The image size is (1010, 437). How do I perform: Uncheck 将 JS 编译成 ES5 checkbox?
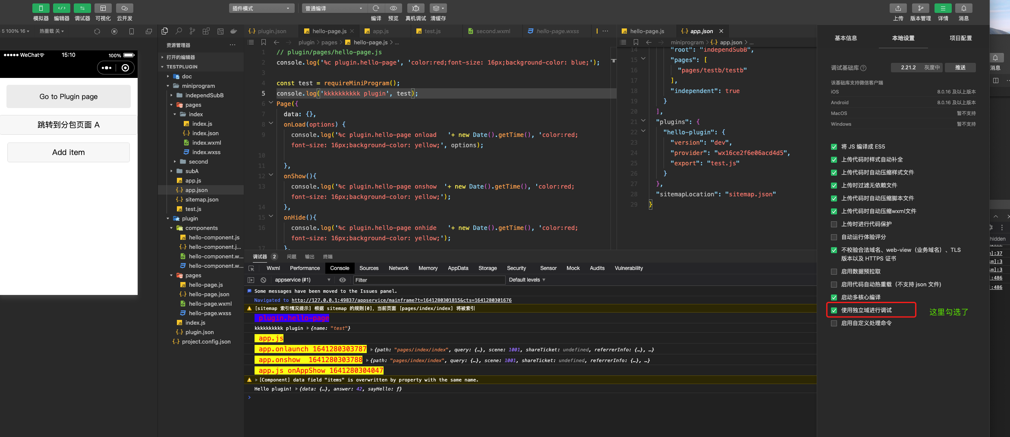click(x=834, y=147)
